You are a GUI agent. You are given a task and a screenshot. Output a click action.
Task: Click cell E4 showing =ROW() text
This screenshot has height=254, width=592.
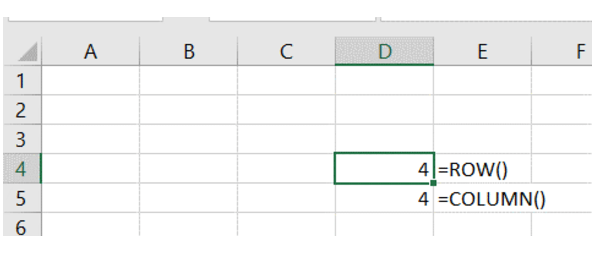[x=482, y=169]
